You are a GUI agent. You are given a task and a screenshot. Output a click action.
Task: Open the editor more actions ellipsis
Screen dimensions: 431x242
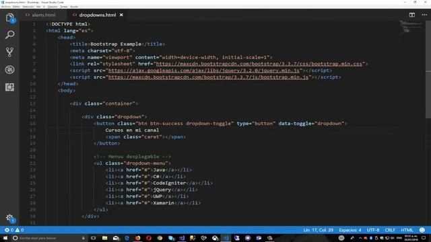[x=424, y=15]
